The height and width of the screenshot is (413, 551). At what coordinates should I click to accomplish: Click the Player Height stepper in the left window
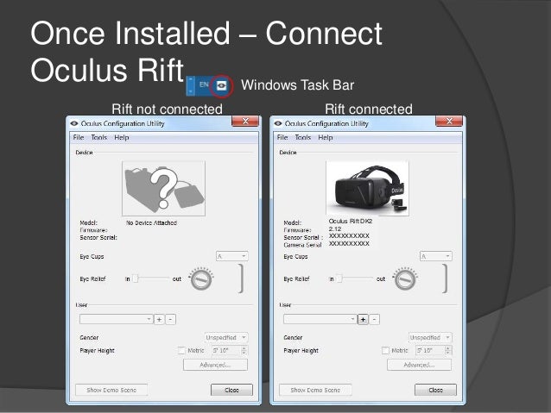(x=244, y=350)
